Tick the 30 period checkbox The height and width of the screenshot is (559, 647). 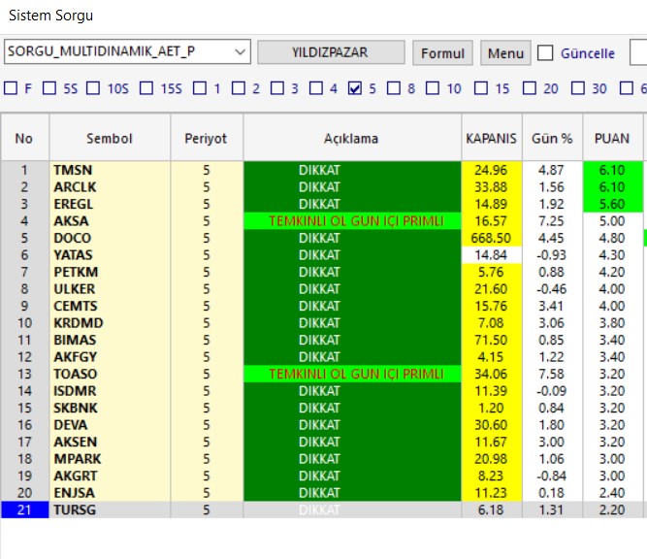point(578,88)
